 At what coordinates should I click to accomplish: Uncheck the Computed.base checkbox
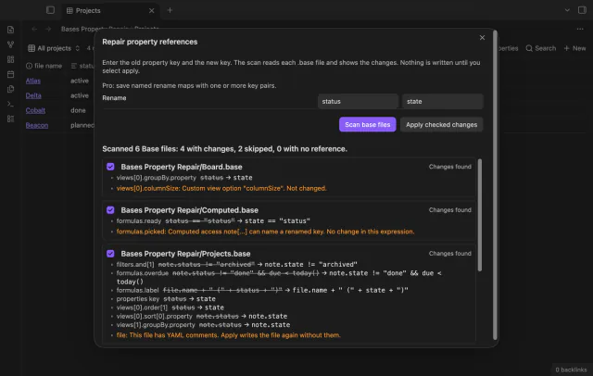coord(110,210)
